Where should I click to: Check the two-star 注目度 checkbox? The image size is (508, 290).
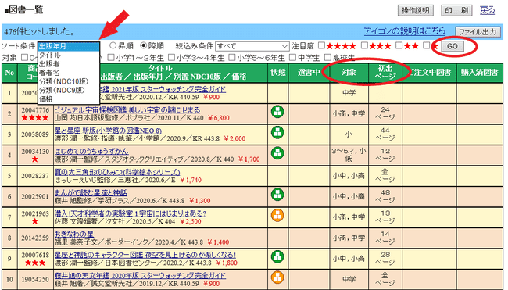(x=399, y=45)
